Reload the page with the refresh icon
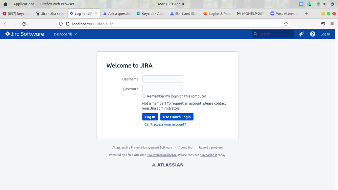The width and height of the screenshot is (338, 190). 24,24
